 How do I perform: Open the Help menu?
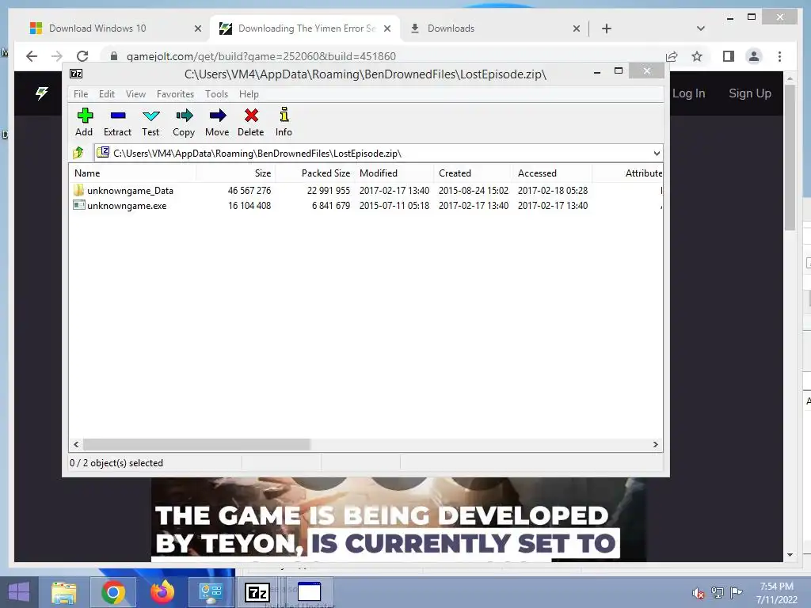pyautogui.click(x=249, y=94)
